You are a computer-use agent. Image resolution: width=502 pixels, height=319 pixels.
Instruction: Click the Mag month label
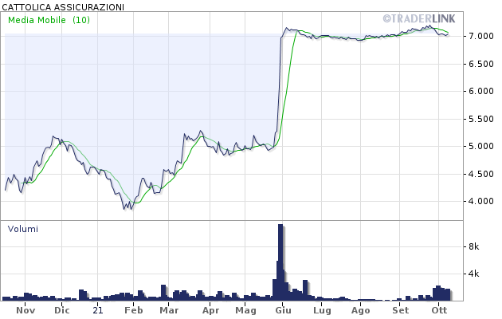pyautogui.click(x=246, y=311)
